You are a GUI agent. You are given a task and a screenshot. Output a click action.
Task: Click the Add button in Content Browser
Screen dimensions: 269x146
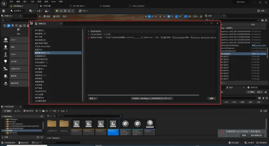pos(7,111)
